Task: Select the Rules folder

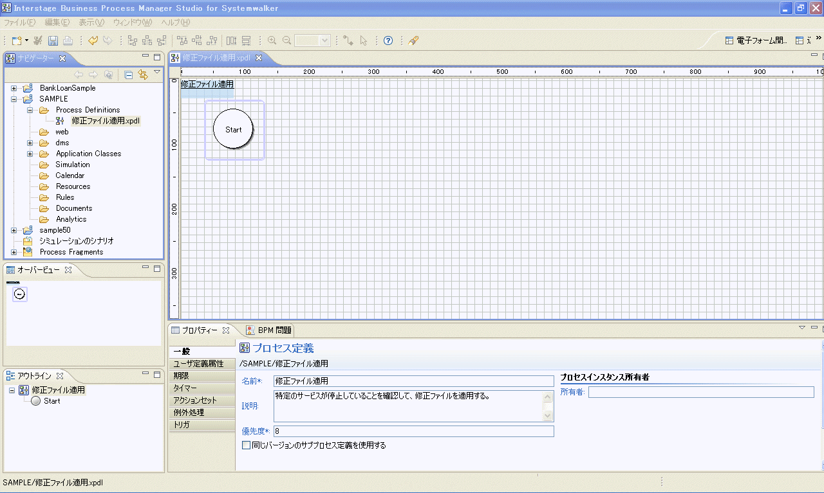Action: point(65,197)
